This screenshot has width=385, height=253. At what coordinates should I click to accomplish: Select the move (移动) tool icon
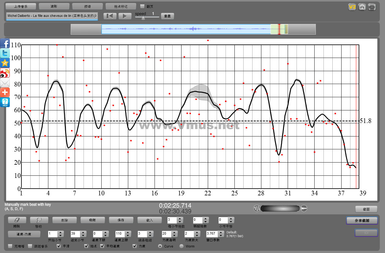coord(39,220)
